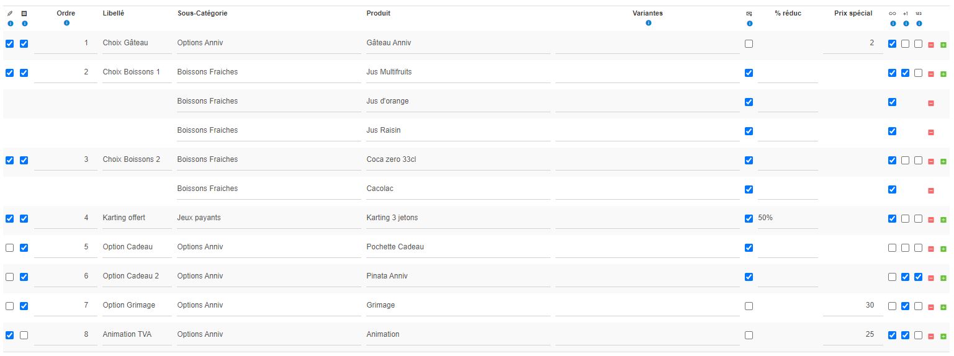The width and height of the screenshot is (954, 356).
Task: Click info icon under Variantes header
Action: click(x=648, y=23)
